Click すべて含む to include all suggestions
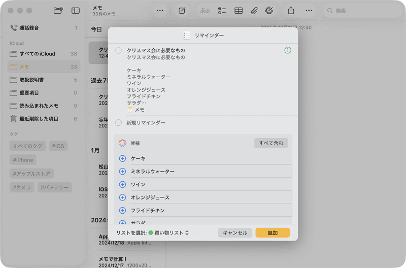The image size is (406, 268). point(271,143)
